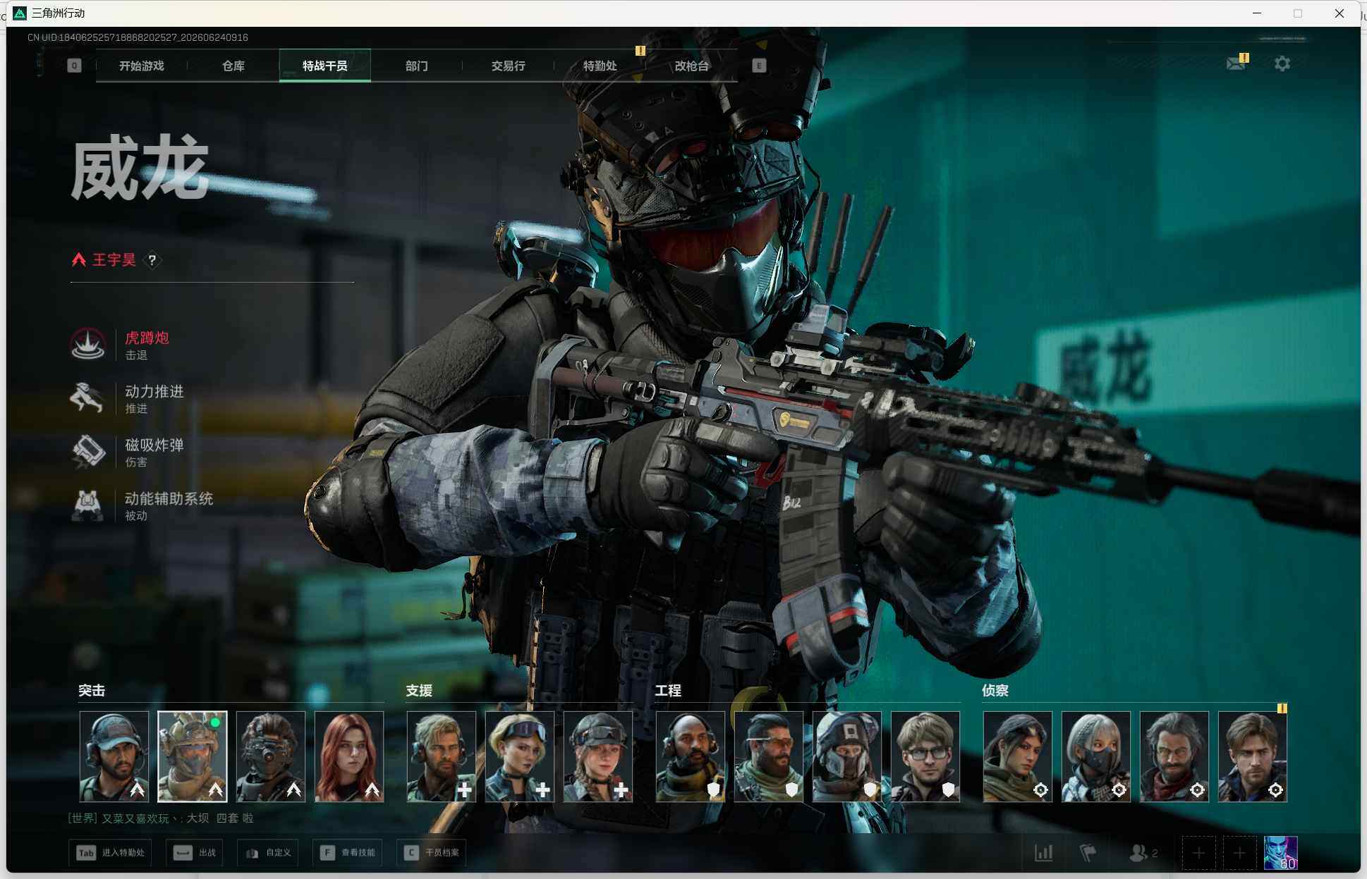Click the 查看技能 view skills button
1367x879 pixels.
pos(348,853)
